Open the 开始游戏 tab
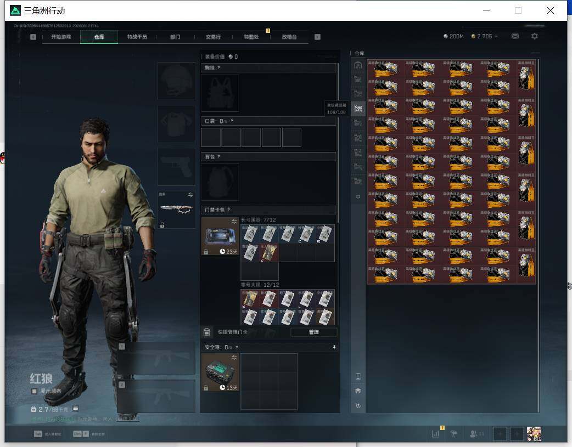The height and width of the screenshot is (447, 572). 61,37
